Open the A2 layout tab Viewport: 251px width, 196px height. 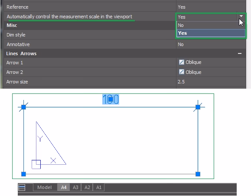pyautogui.click(x=87, y=187)
